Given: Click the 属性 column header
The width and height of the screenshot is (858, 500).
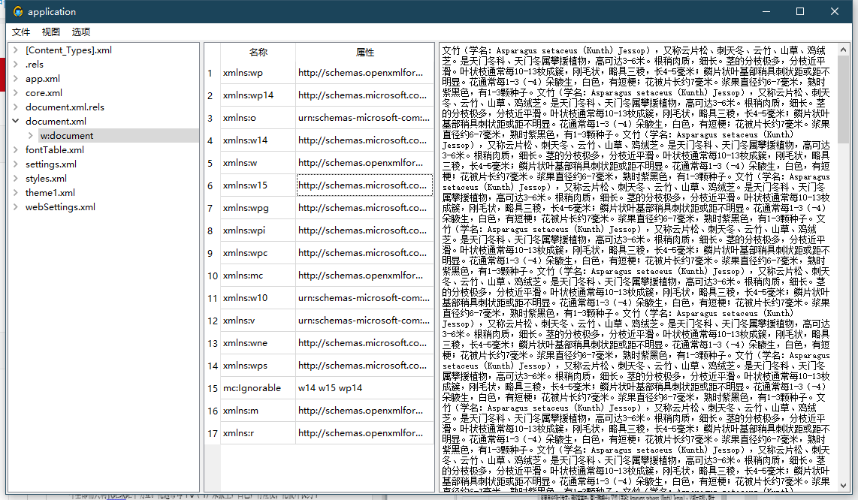Looking at the screenshot, I should [x=364, y=52].
